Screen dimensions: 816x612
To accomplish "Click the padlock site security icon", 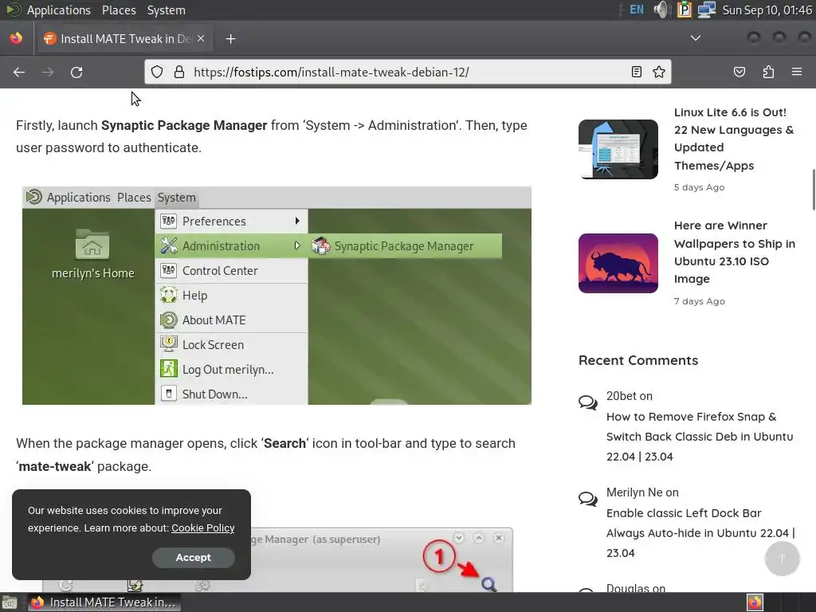I will [x=179, y=72].
